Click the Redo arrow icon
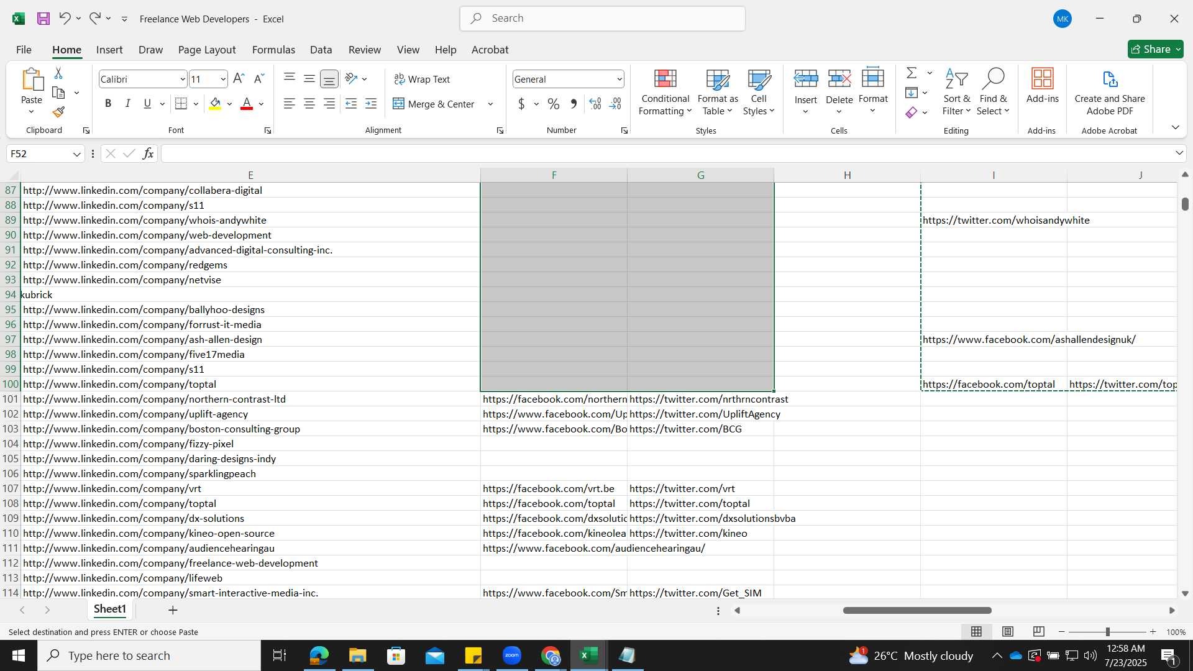 [94, 19]
